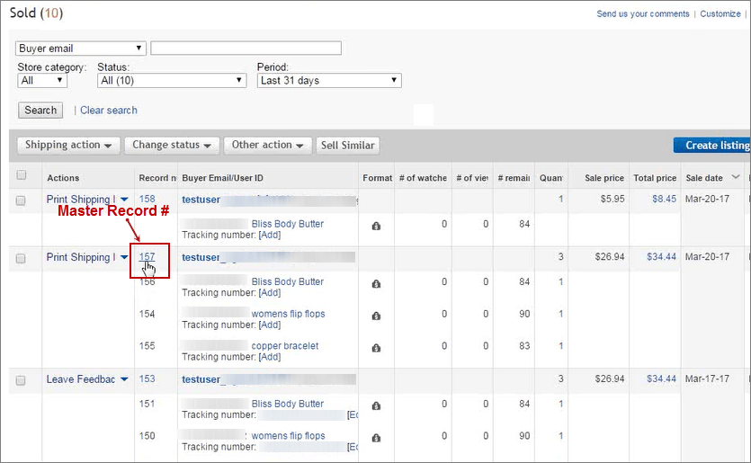The width and height of the screenshot is (751, 463).
Task: Expand actions arrow for record 158
Action: 124,200
